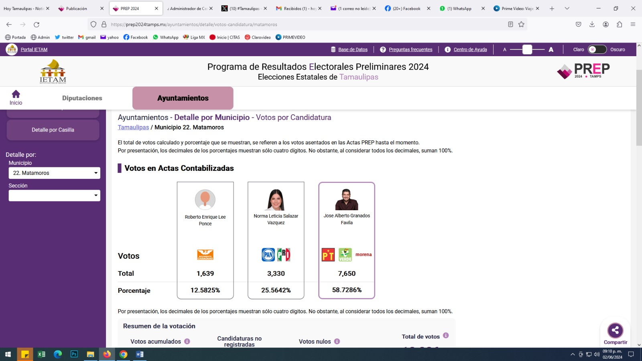
Task: Open Photoshop from the Windows taskbar
Action: click(74, 354)
